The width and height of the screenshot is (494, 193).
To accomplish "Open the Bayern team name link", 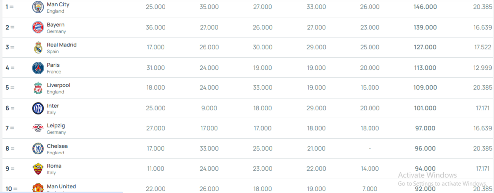I will pyautogui.click(x=56, y=25).
